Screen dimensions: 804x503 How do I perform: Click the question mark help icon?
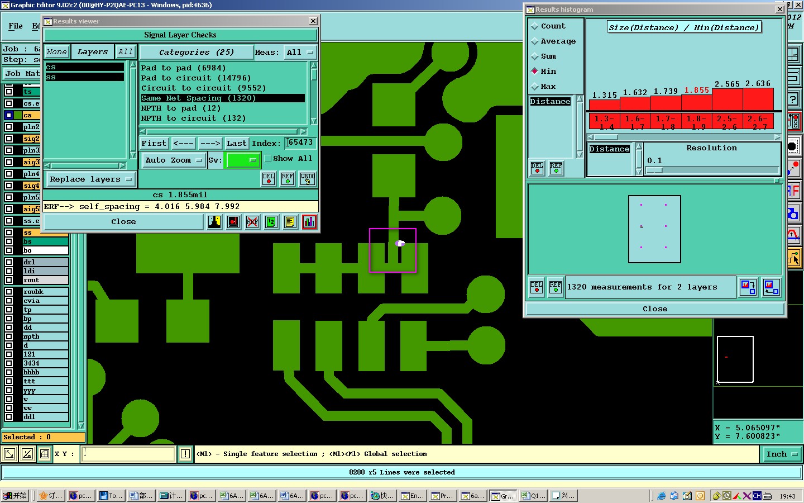point(793,99)
